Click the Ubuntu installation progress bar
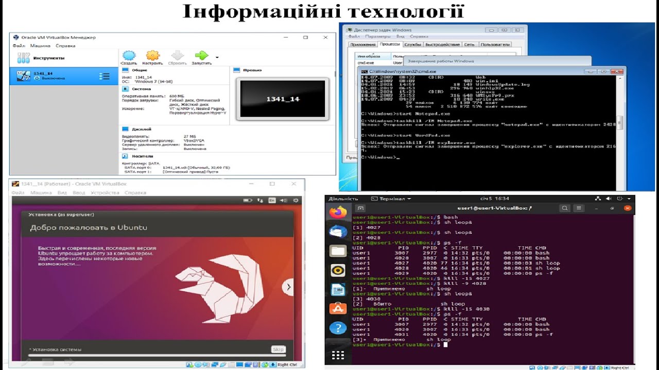659x370 pixels. pos(156,356)
